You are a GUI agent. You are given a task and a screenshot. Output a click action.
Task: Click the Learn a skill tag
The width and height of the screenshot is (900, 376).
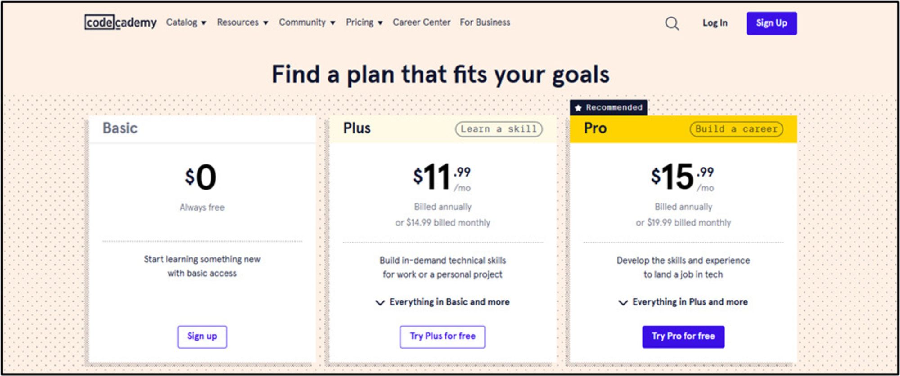coord(499,129)
